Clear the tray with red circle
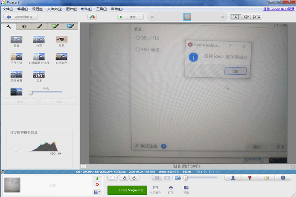The width and height of the screenshot is (296, 197). click(x=97, y=184)
